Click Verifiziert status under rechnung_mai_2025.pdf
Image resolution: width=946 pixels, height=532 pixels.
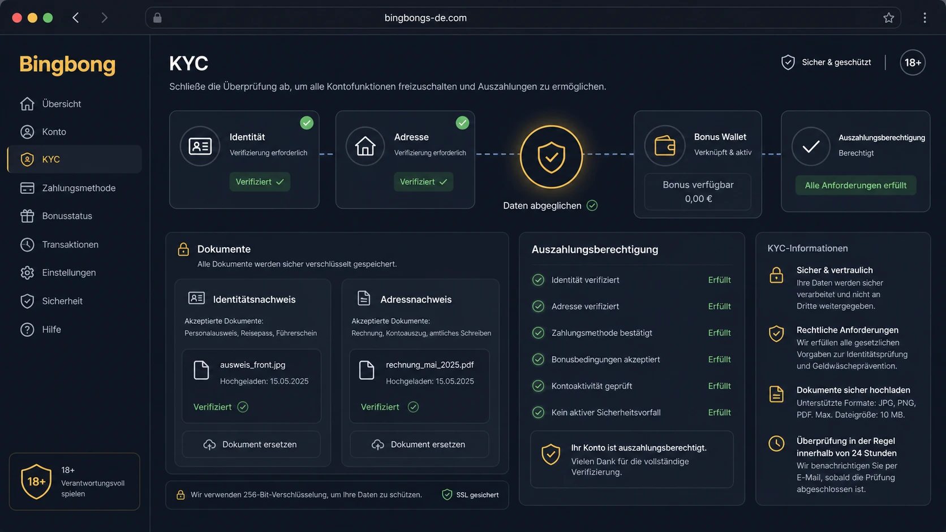click(x=389, y=407)
